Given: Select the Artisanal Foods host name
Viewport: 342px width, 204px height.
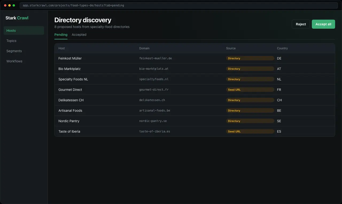Looking at the screenshot, I should [x=70, y=110].
